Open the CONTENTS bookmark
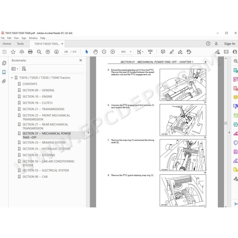The width and height of the screenshot is (238, 238). pos(30,84)
